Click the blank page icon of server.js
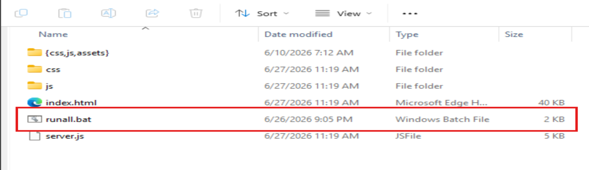The image size is (589, 170). click(x=34, y=136)
